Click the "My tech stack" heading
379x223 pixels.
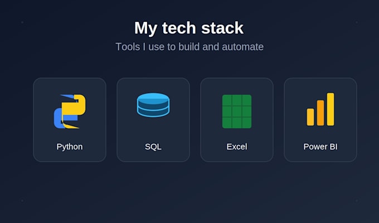coord(189,28)
